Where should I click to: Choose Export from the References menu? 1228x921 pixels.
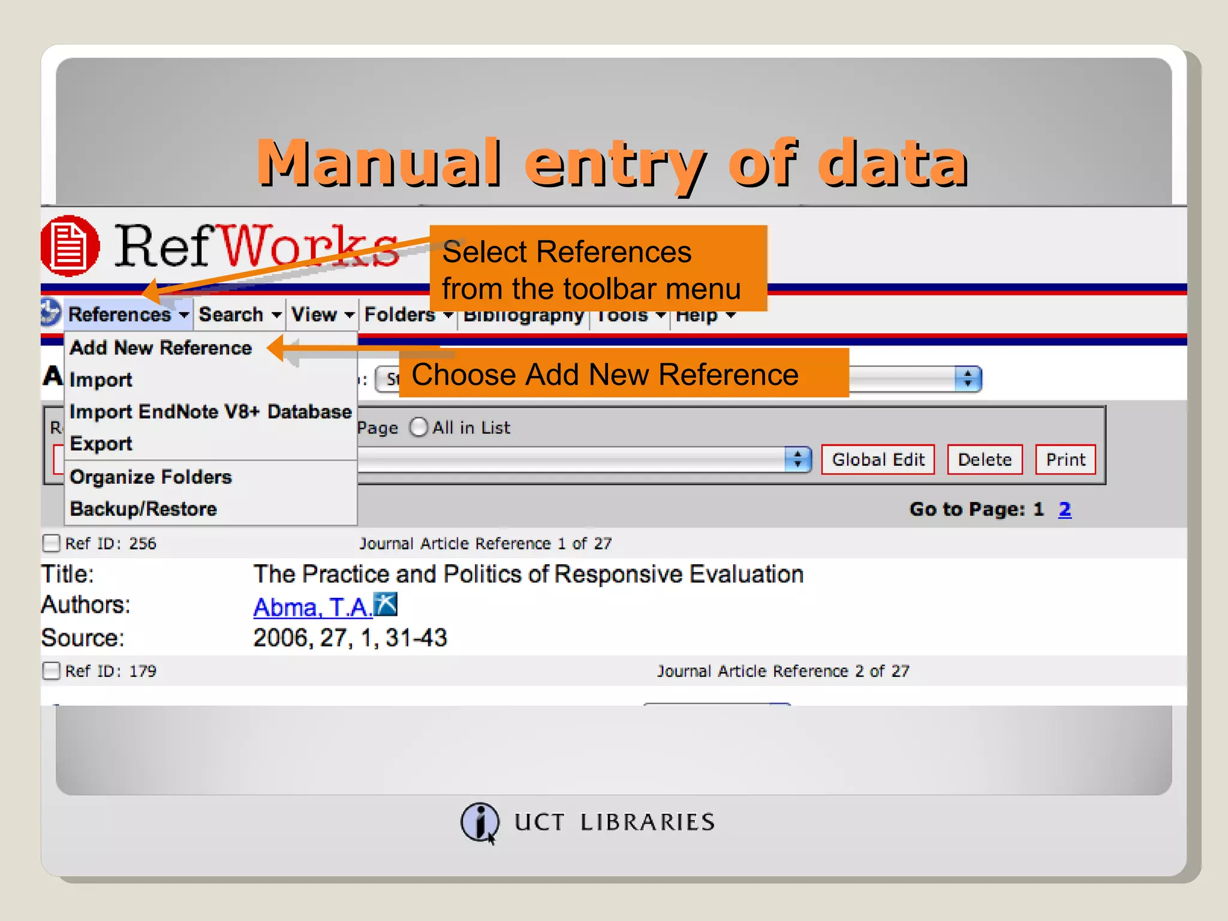pyautogui.click(x=101, y=444)
